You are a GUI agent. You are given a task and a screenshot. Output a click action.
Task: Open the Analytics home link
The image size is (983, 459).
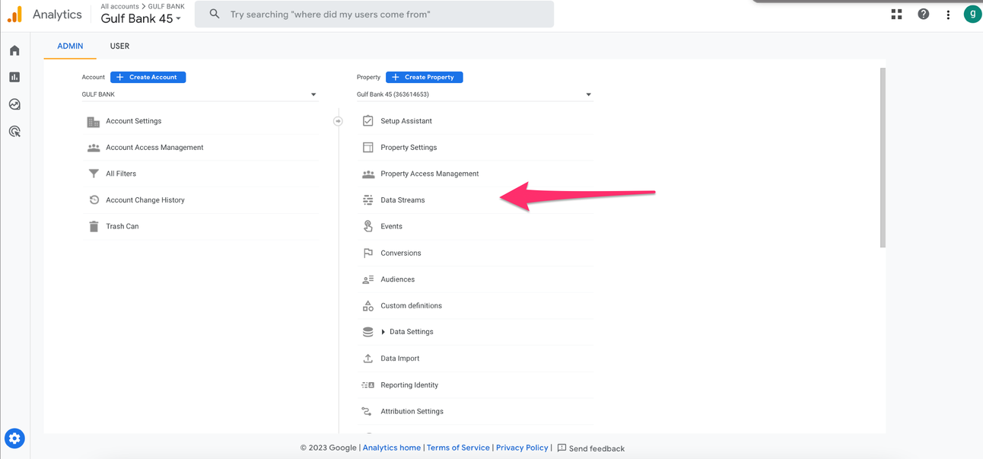tap(392, 448)
